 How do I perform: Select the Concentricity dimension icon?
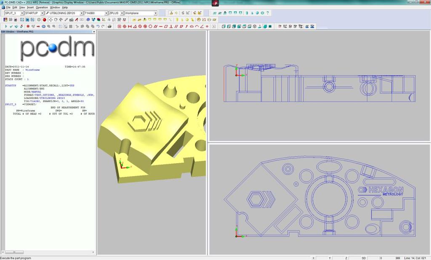click(140, 27)
